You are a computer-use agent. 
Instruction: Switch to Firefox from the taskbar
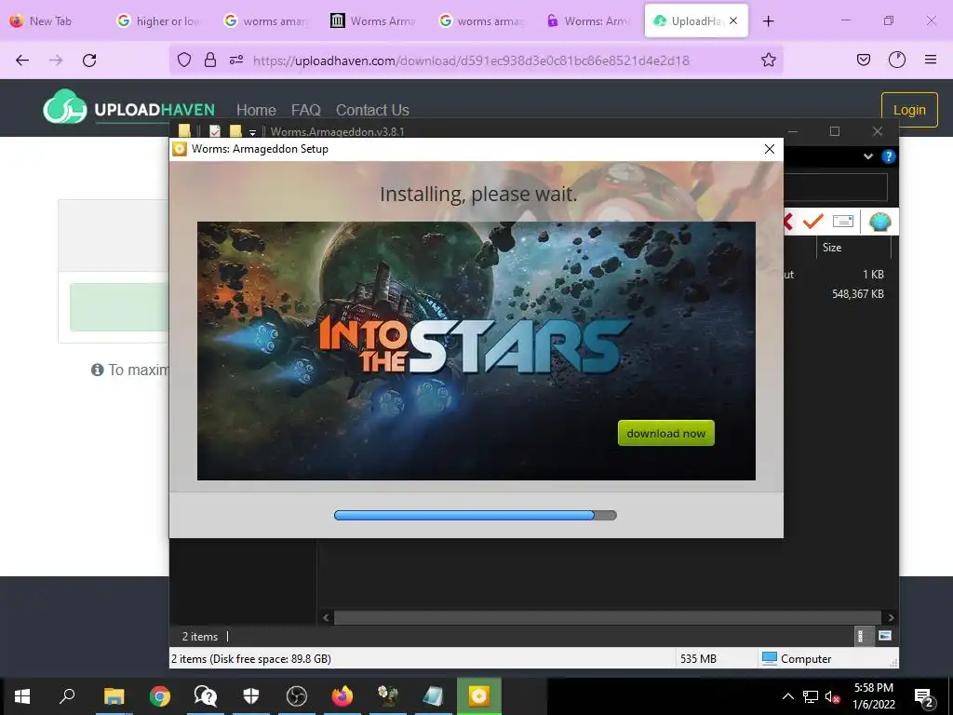click(x=342, y=696)
